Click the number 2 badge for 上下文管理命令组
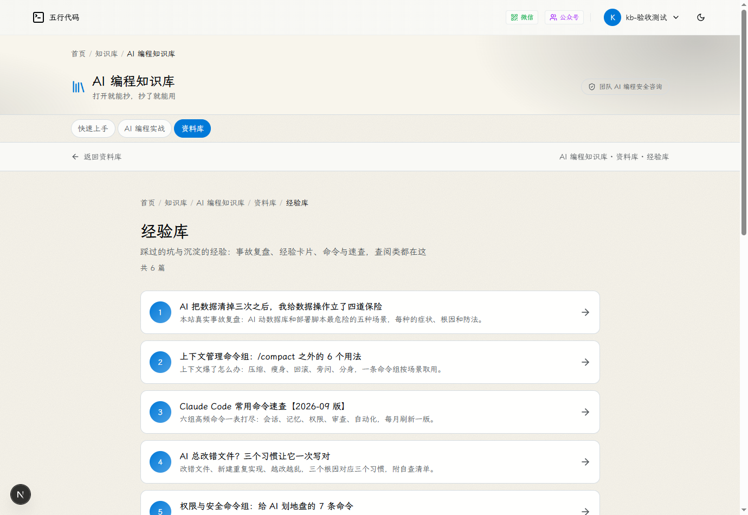 tap(160, 362)
